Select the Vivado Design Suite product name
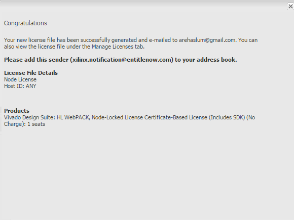The height and width of the screenshot is (220, 294). [x=29, y=117]
